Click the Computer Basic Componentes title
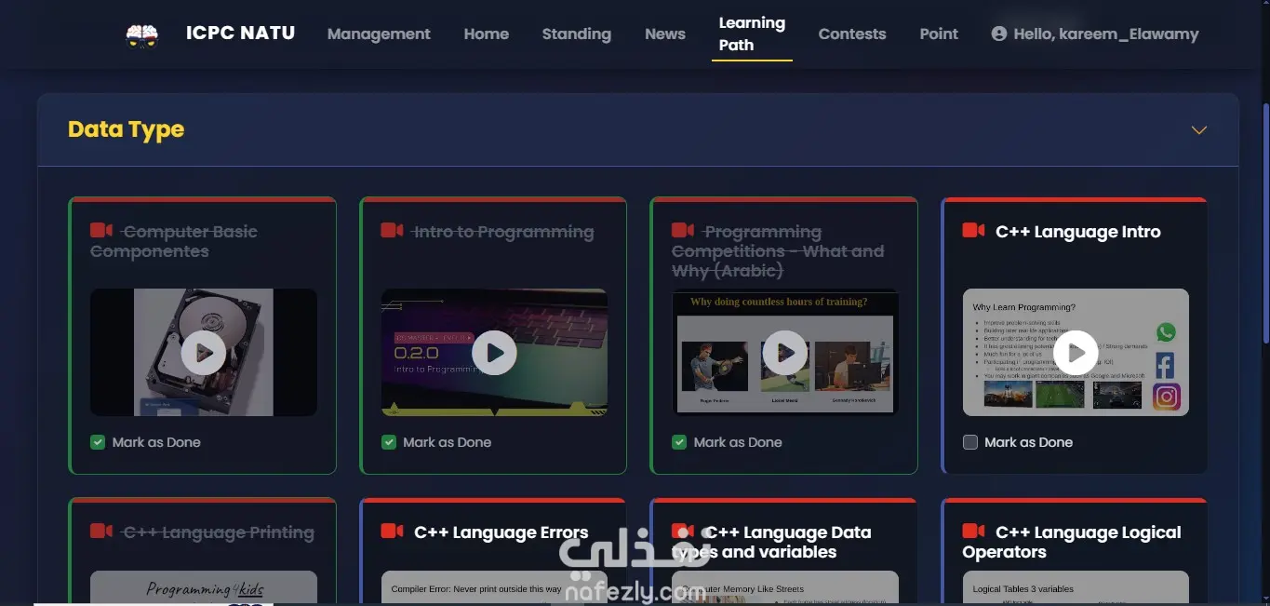The width and height of the screenshot is (1270, 606). click(x=174, y=241)
